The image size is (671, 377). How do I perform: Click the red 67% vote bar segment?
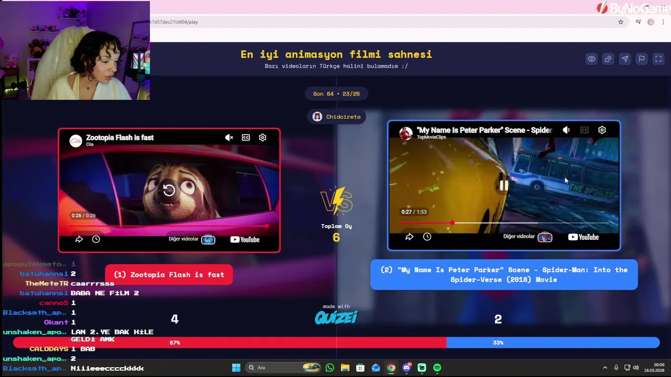[229, 342]
